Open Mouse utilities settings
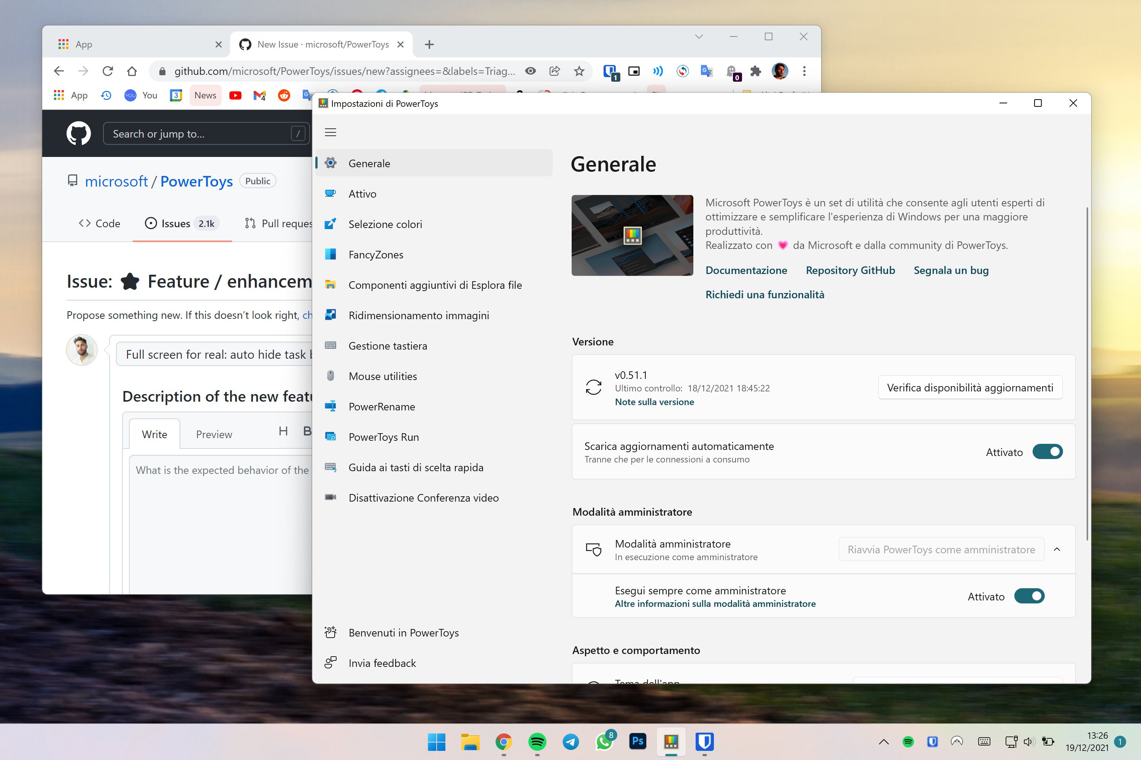The image size is (1141, 760). click(x=382, y=376)
